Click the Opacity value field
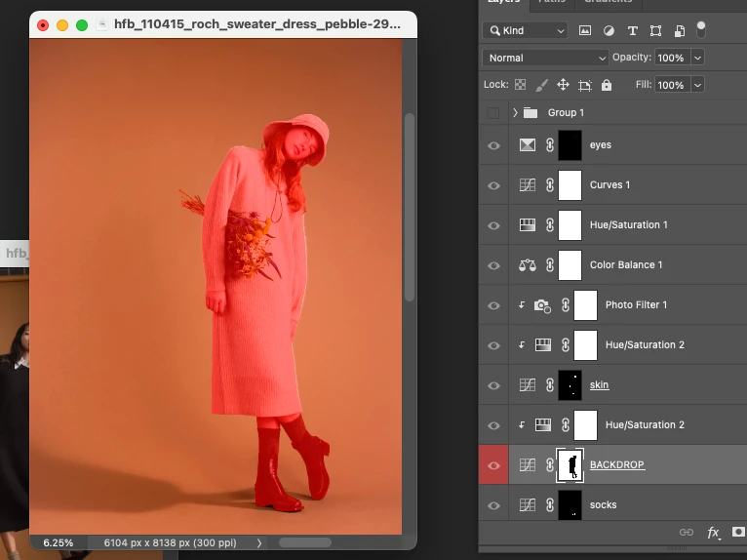The width and height of the screenshot is (747, 560). coord(673,58)
